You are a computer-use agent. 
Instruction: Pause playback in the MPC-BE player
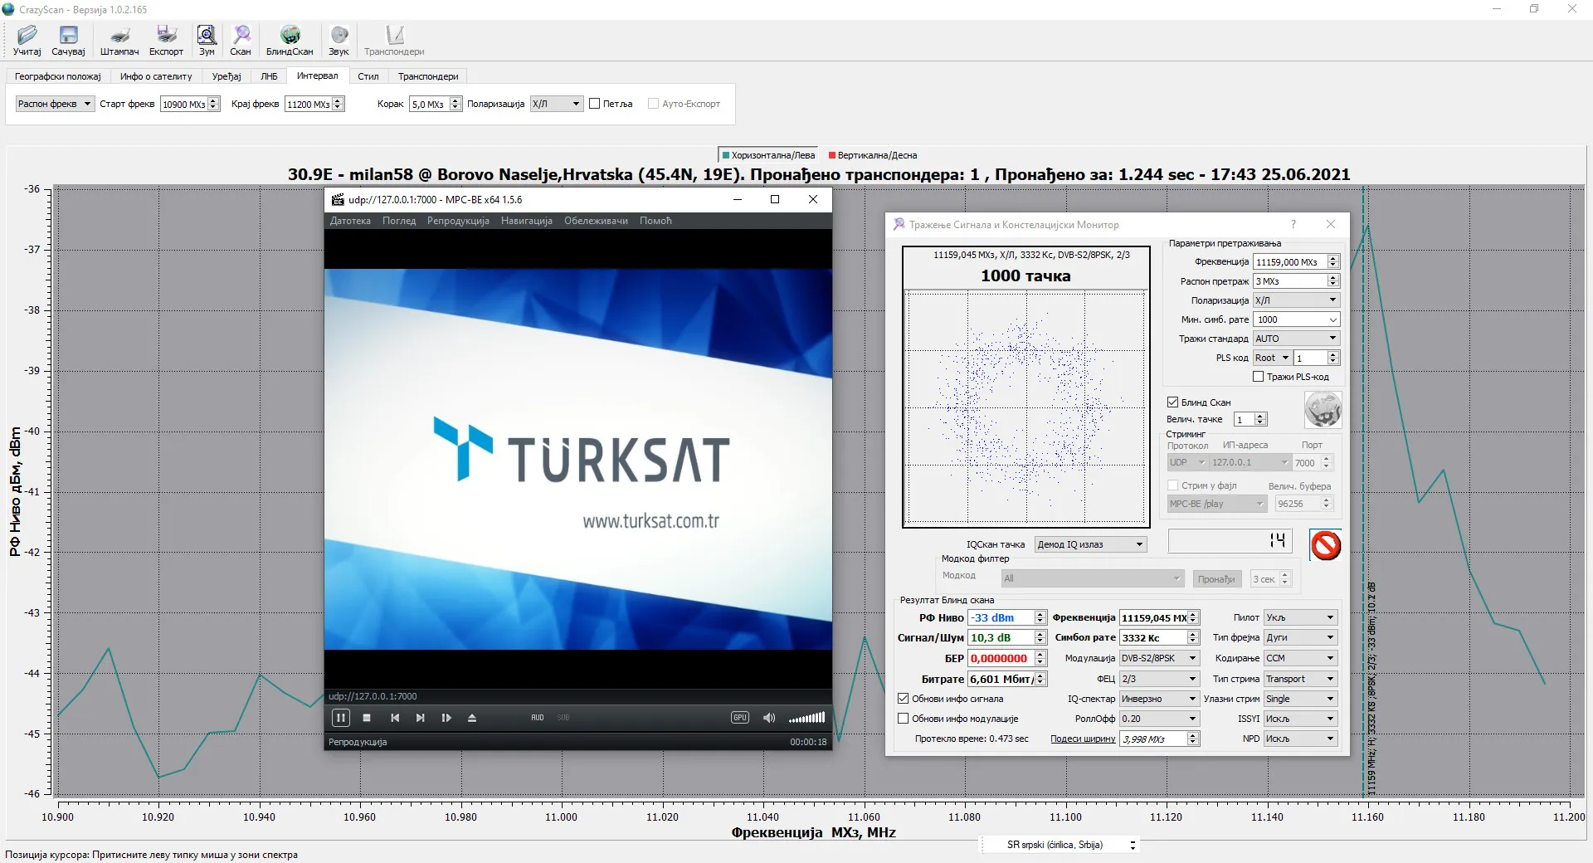(340, 718)
